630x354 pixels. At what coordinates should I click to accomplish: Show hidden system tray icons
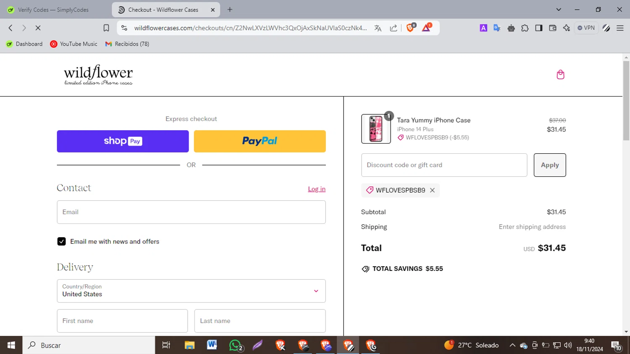[x=512, y=345]
